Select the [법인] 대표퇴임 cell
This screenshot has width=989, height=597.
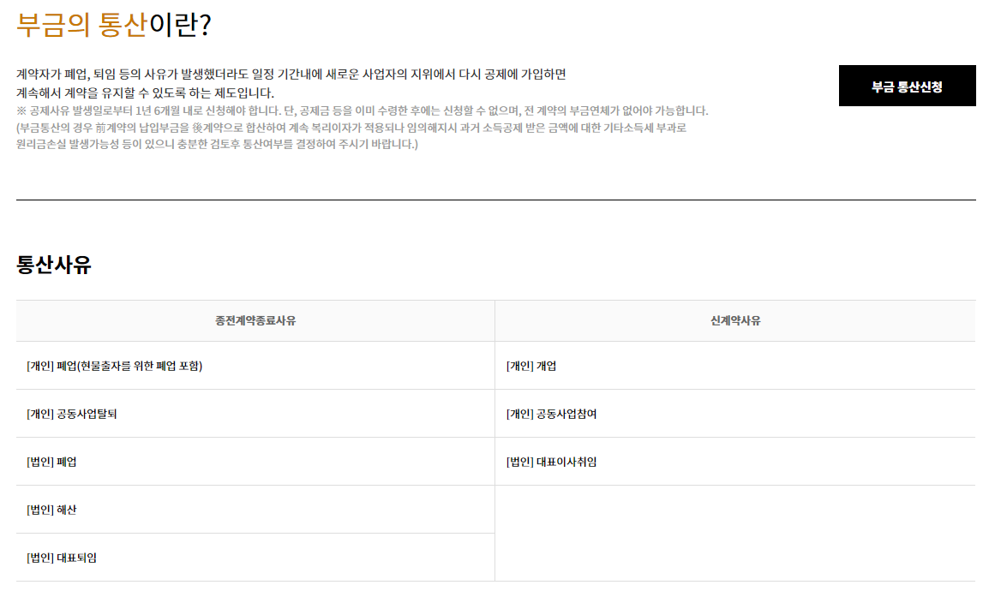(x=255, y=558)
